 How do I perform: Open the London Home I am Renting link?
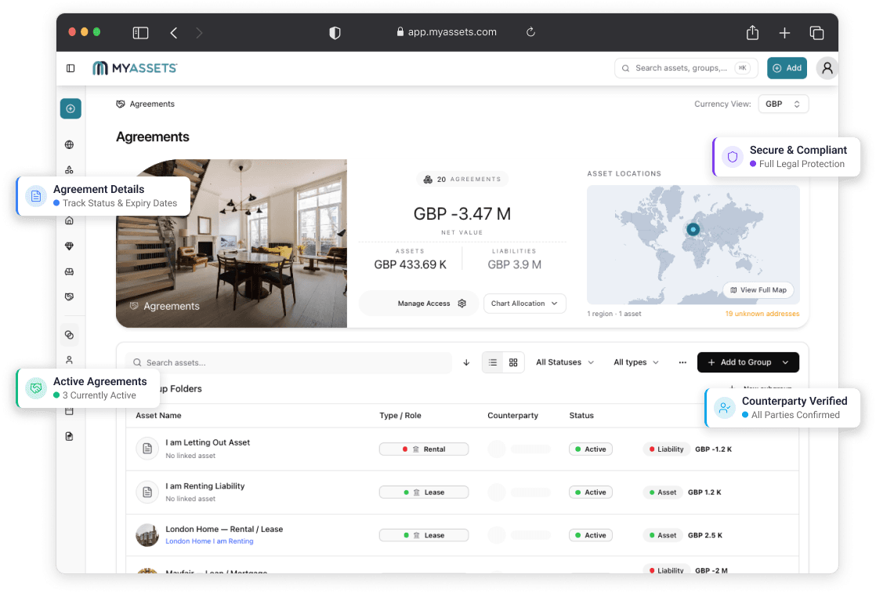pos(209,541)
